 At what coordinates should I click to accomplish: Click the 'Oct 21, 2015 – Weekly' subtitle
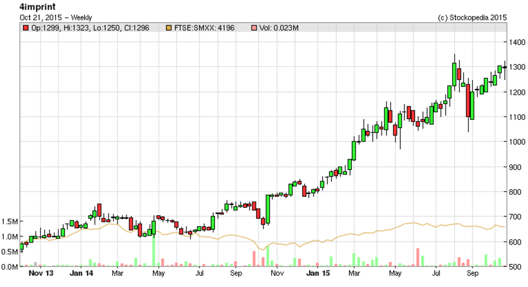(x=56, y=18)
